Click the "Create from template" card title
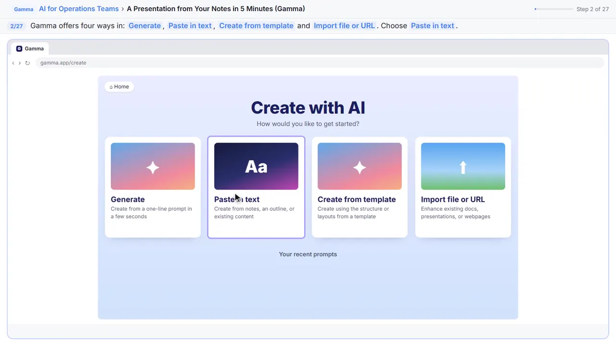Screen dimensions: 616x346 [x=357, y=199]
